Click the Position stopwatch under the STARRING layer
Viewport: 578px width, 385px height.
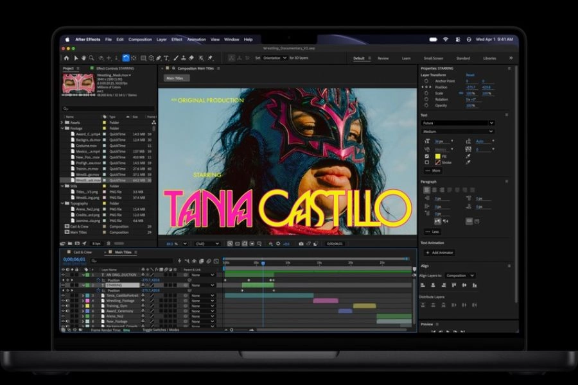[x=98, y=290]
